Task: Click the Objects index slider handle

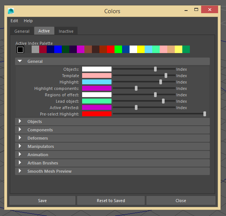Action: click(155, 69)
